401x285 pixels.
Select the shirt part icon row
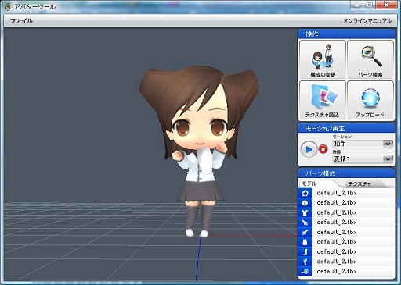pyautogui.click(x=346, y=212)
